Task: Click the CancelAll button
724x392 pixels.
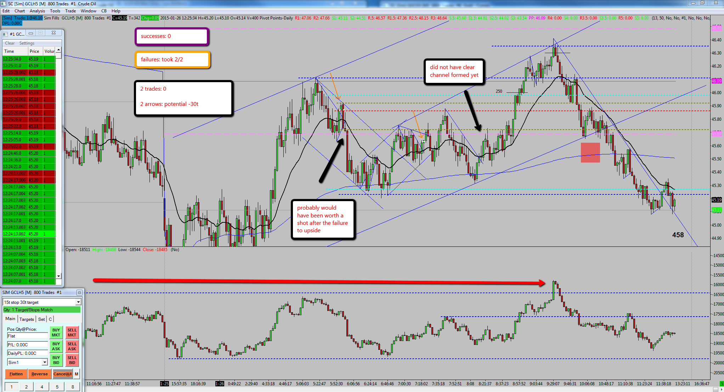Action: (x=62, y=374)
